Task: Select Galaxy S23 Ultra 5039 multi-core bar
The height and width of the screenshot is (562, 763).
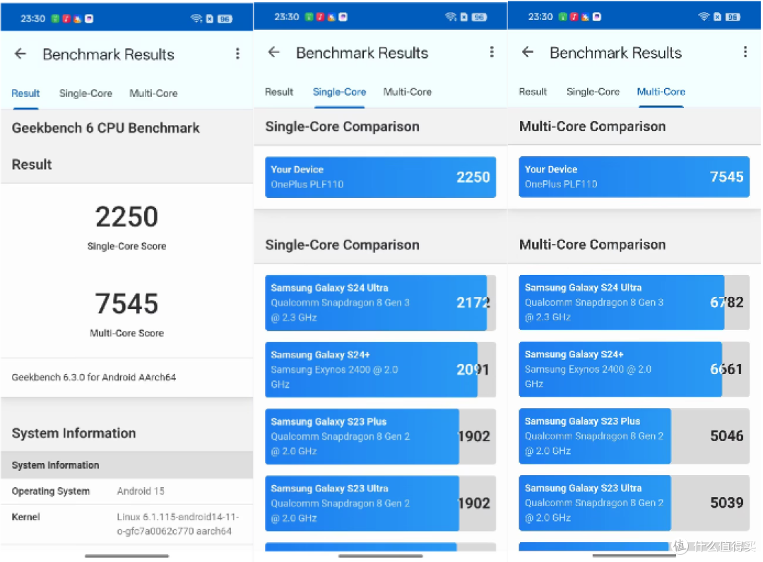Action: (634, 503)
